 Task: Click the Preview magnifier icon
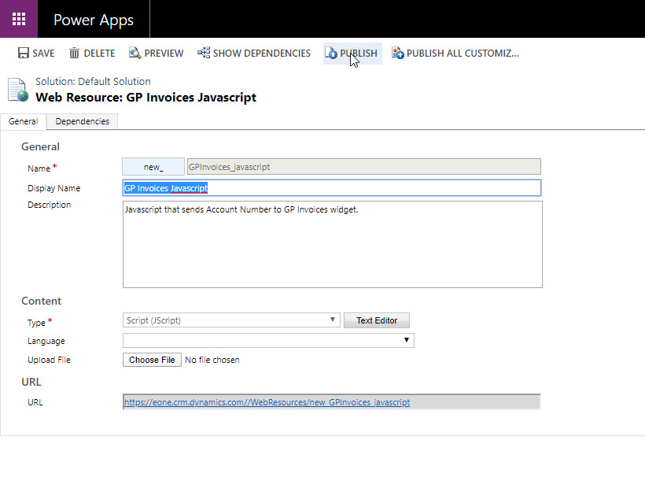[135, 53]
